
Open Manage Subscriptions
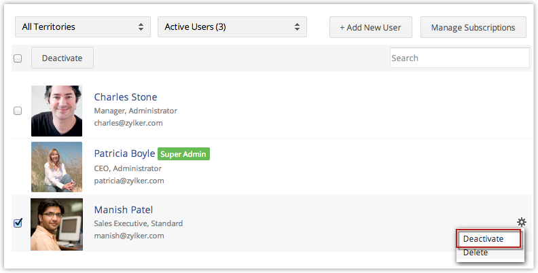[473, 28]
